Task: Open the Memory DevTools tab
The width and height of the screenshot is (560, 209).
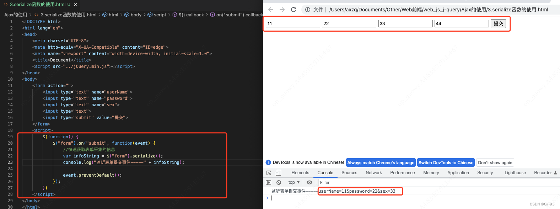Action: click(431, 173)
